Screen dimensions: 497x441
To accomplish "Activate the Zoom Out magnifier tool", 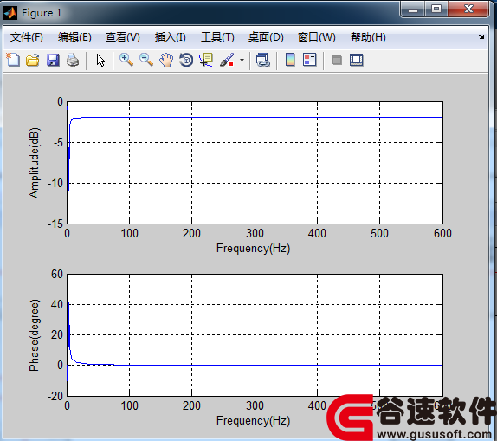I will pyautogui.click(x=146, y=60).
